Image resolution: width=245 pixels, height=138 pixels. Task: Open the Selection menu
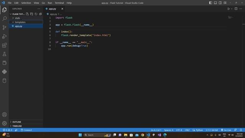(x=26, y=3)
